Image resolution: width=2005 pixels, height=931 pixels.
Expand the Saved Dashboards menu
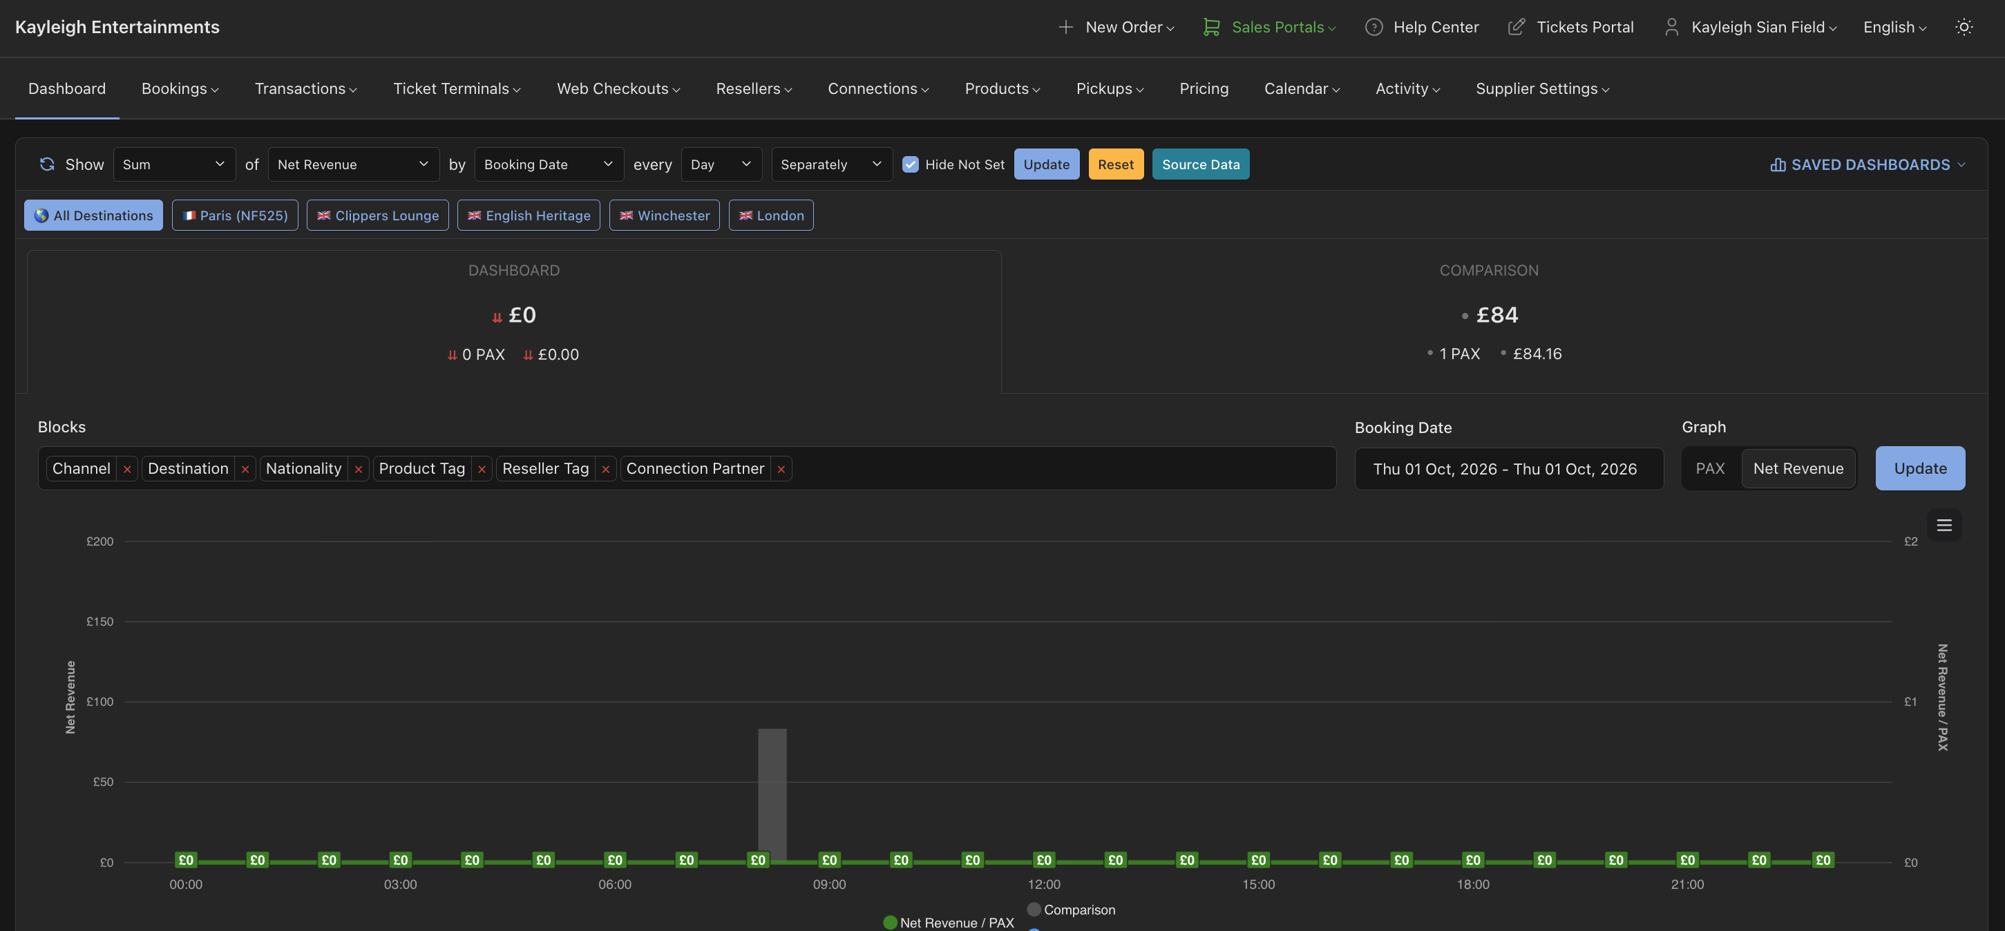pyautogui.click(x=1868, y=165)
